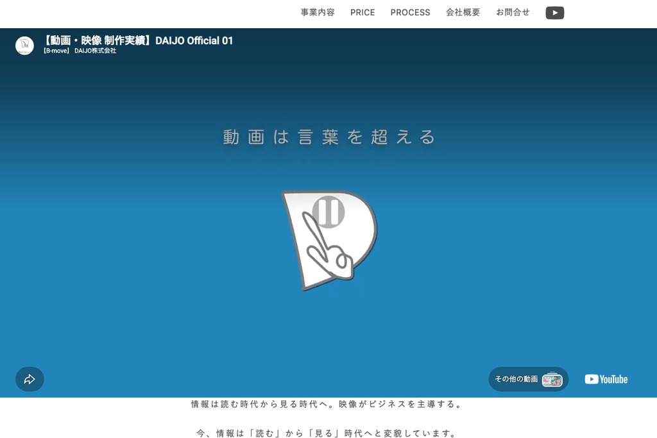Open the 事業内容 menu item
The width and height of the screenshot is (657, 438).
tap(318, 13)
